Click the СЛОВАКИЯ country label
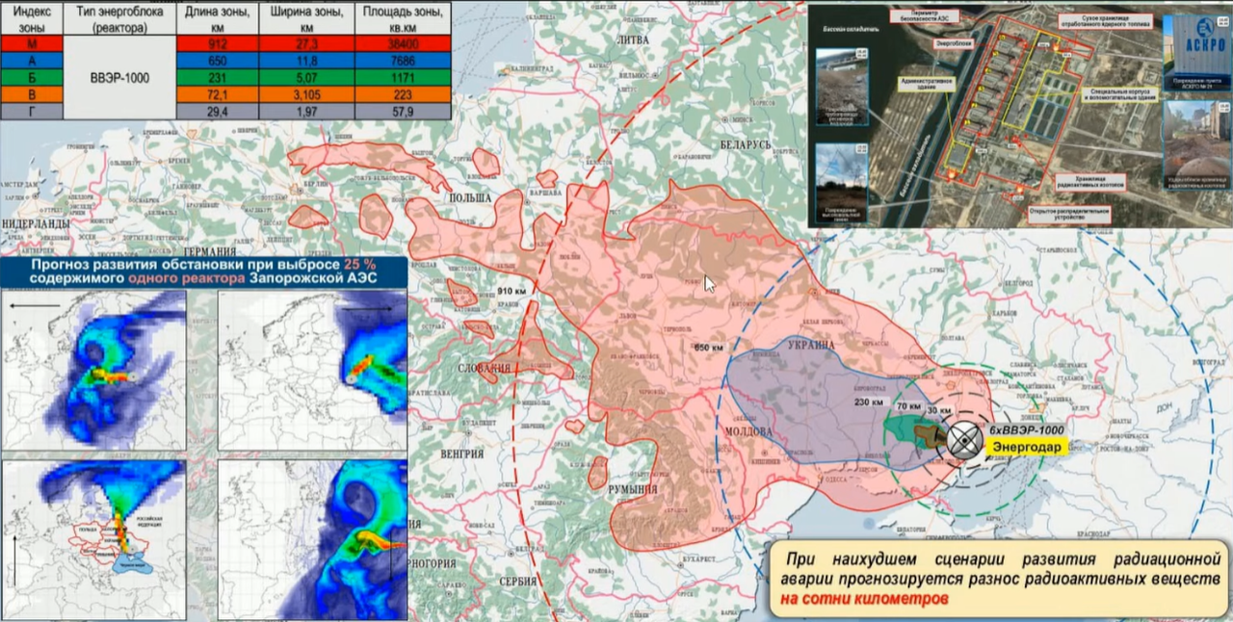Image resolution: width=1233 pixels, height=622 pixels. pyautogui.click(x=485, y=368)
